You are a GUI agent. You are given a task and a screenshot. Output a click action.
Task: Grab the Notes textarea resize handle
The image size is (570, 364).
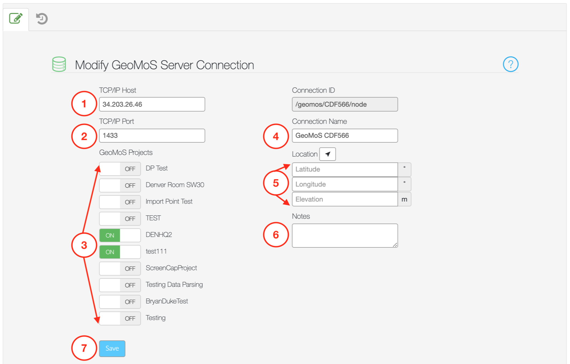click(x=395, y=245)
